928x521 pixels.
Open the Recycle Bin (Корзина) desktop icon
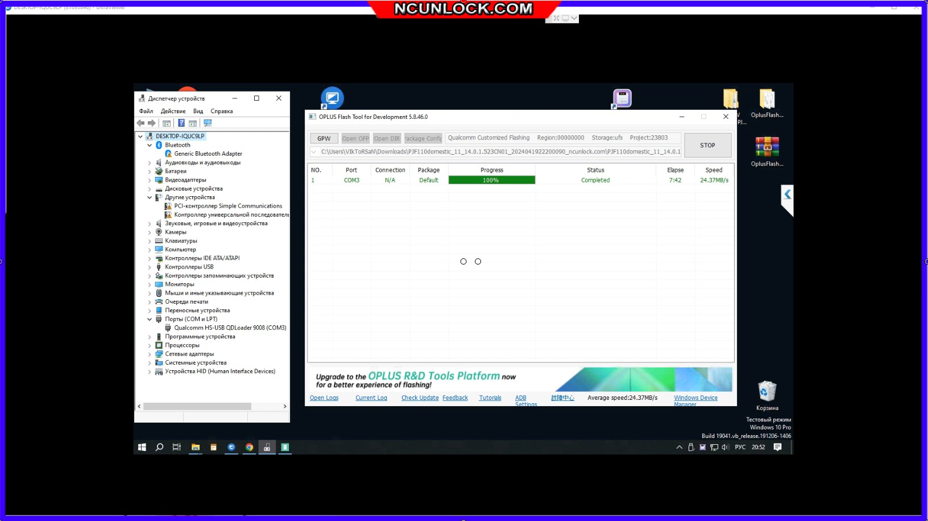coord(767,392)
